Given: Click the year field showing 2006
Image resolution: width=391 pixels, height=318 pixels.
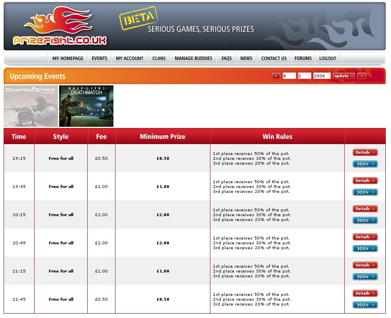Looking at the screenshot, I should [x=321, y=76].
